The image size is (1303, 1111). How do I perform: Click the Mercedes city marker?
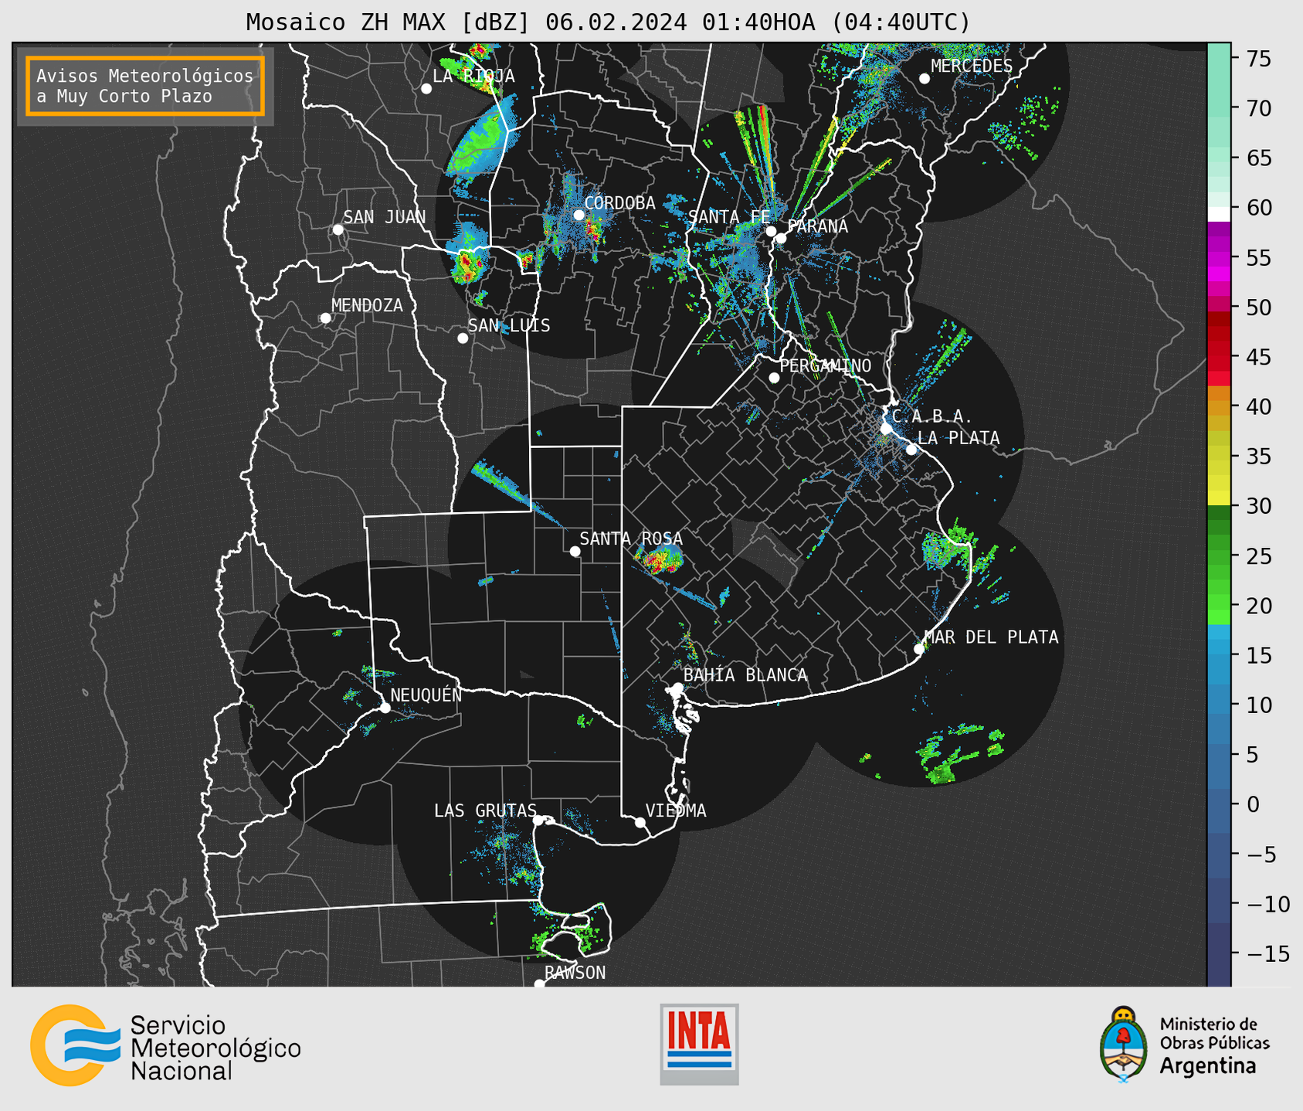click(925, 79)
